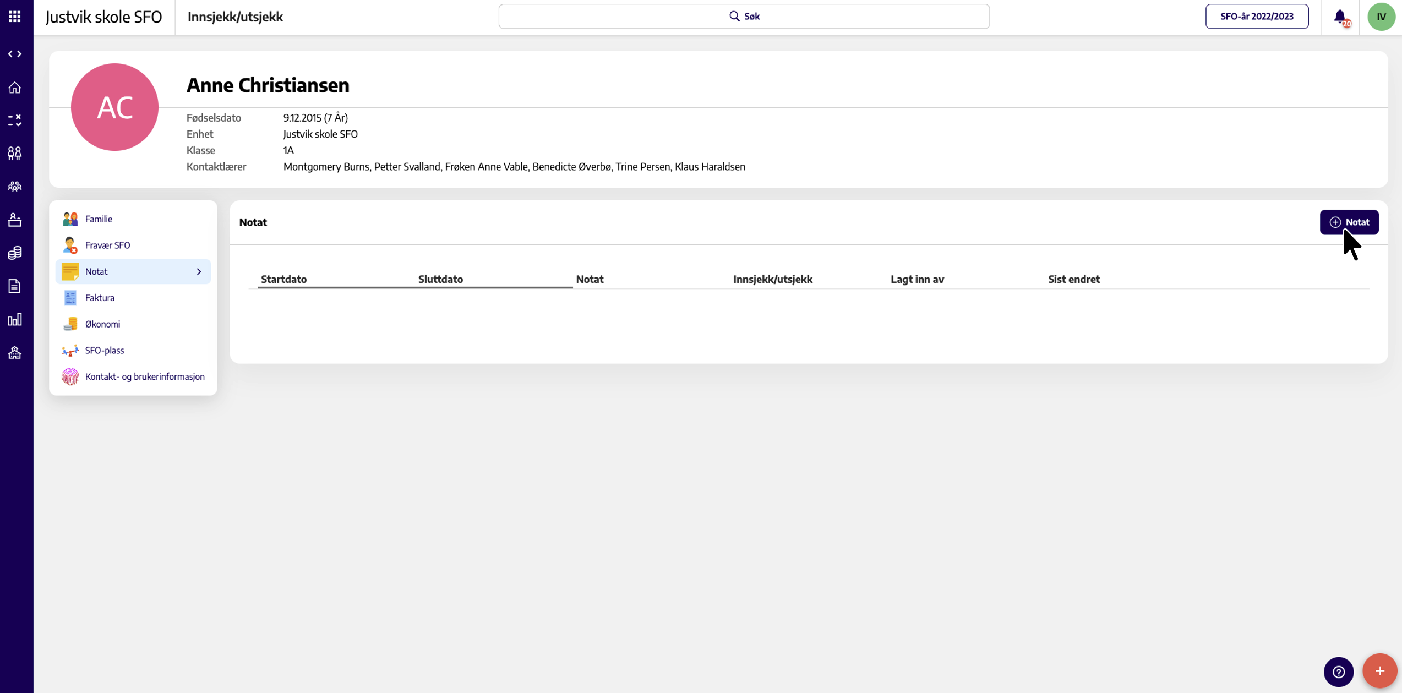This screenshot has width=1402, height=693.
Task: Open the app grid launcher icon
Action: [x=15, y=17]
